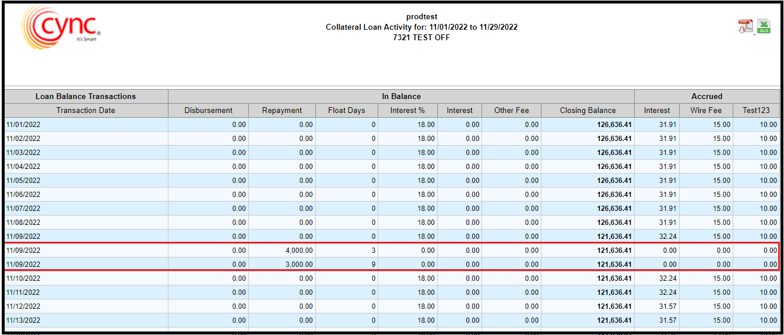This screenshot has height=335, width=784.
Task: Click the Accrued group header
Action: [x=706, y=97]
